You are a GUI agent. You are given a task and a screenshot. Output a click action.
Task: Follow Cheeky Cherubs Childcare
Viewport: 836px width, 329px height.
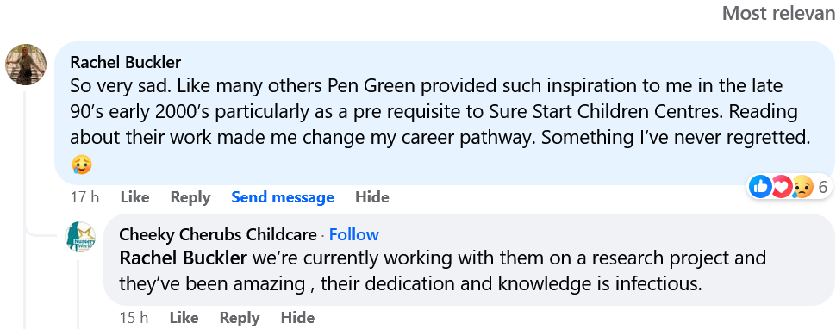pyautogui.click(x=354, y=235)
